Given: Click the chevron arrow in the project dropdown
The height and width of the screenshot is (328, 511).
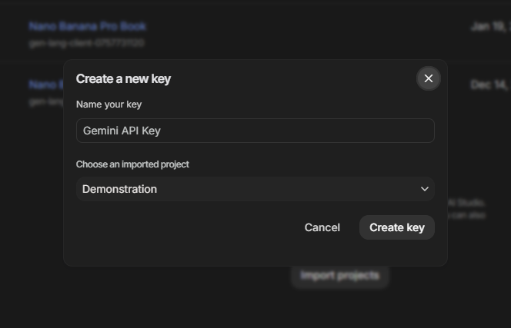Looking at the screenshot, I should (424, 189).
